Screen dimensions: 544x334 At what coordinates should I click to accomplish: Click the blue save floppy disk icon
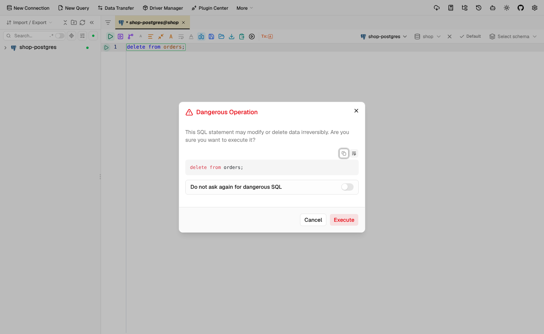211,37
